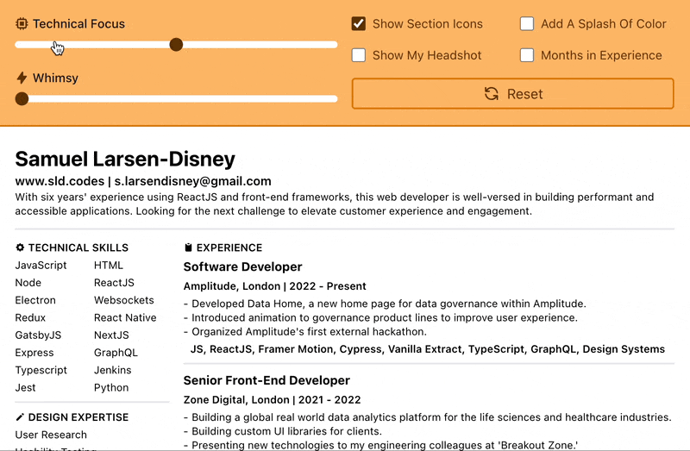Click the circular arrows reset icon
The height and width of the screenshot is (451, 690).
pos(492,94)
